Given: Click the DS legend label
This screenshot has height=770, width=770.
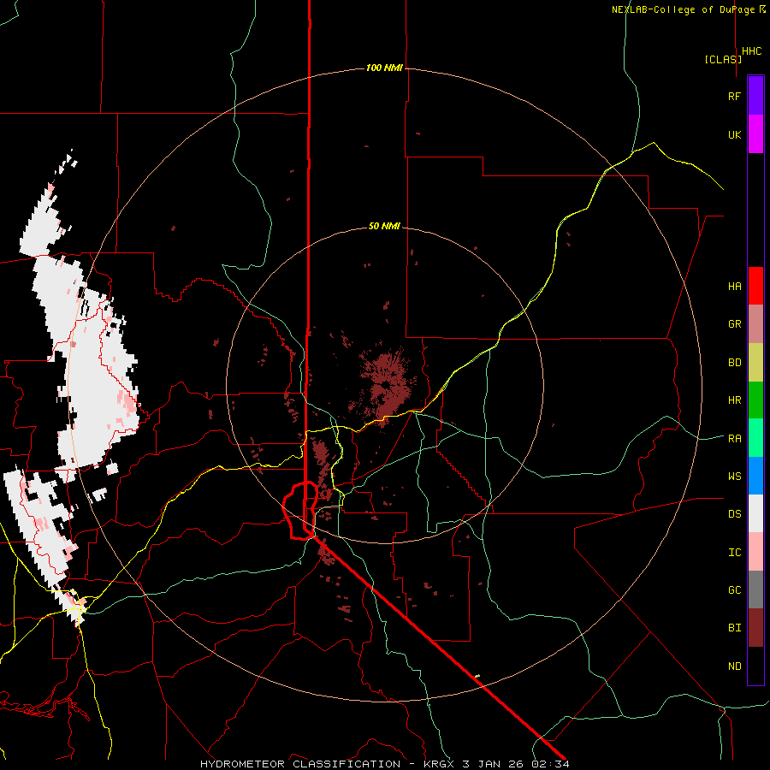Looking at the screenshot, I should (734, 514).
